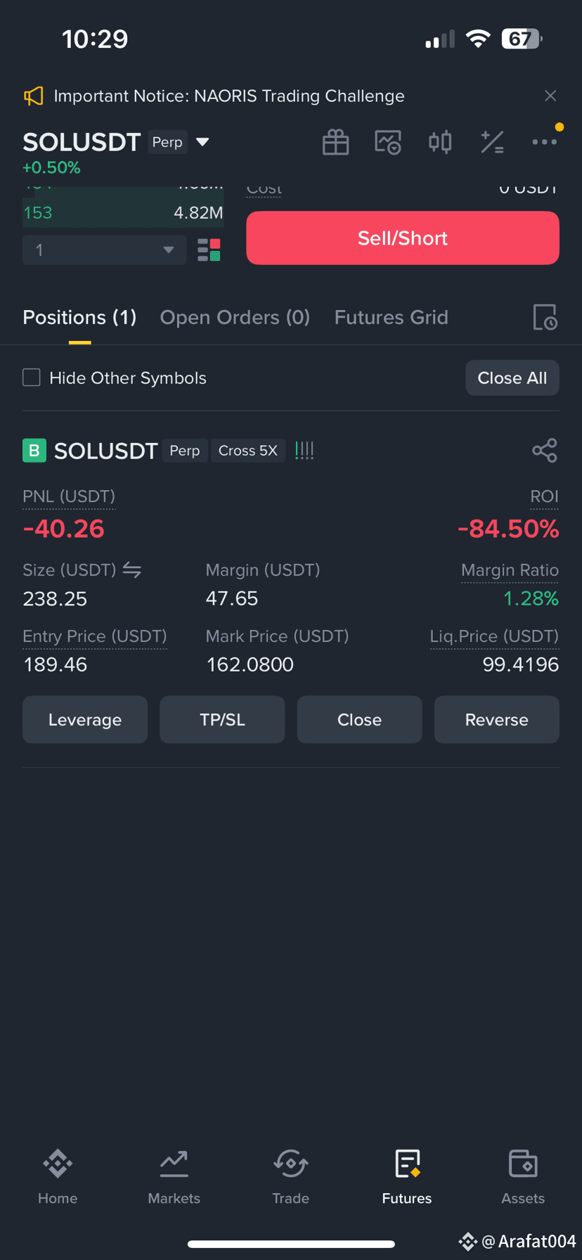Open the three-dot more options menu
582x1260 pixels.
click(x=545, y=142)
